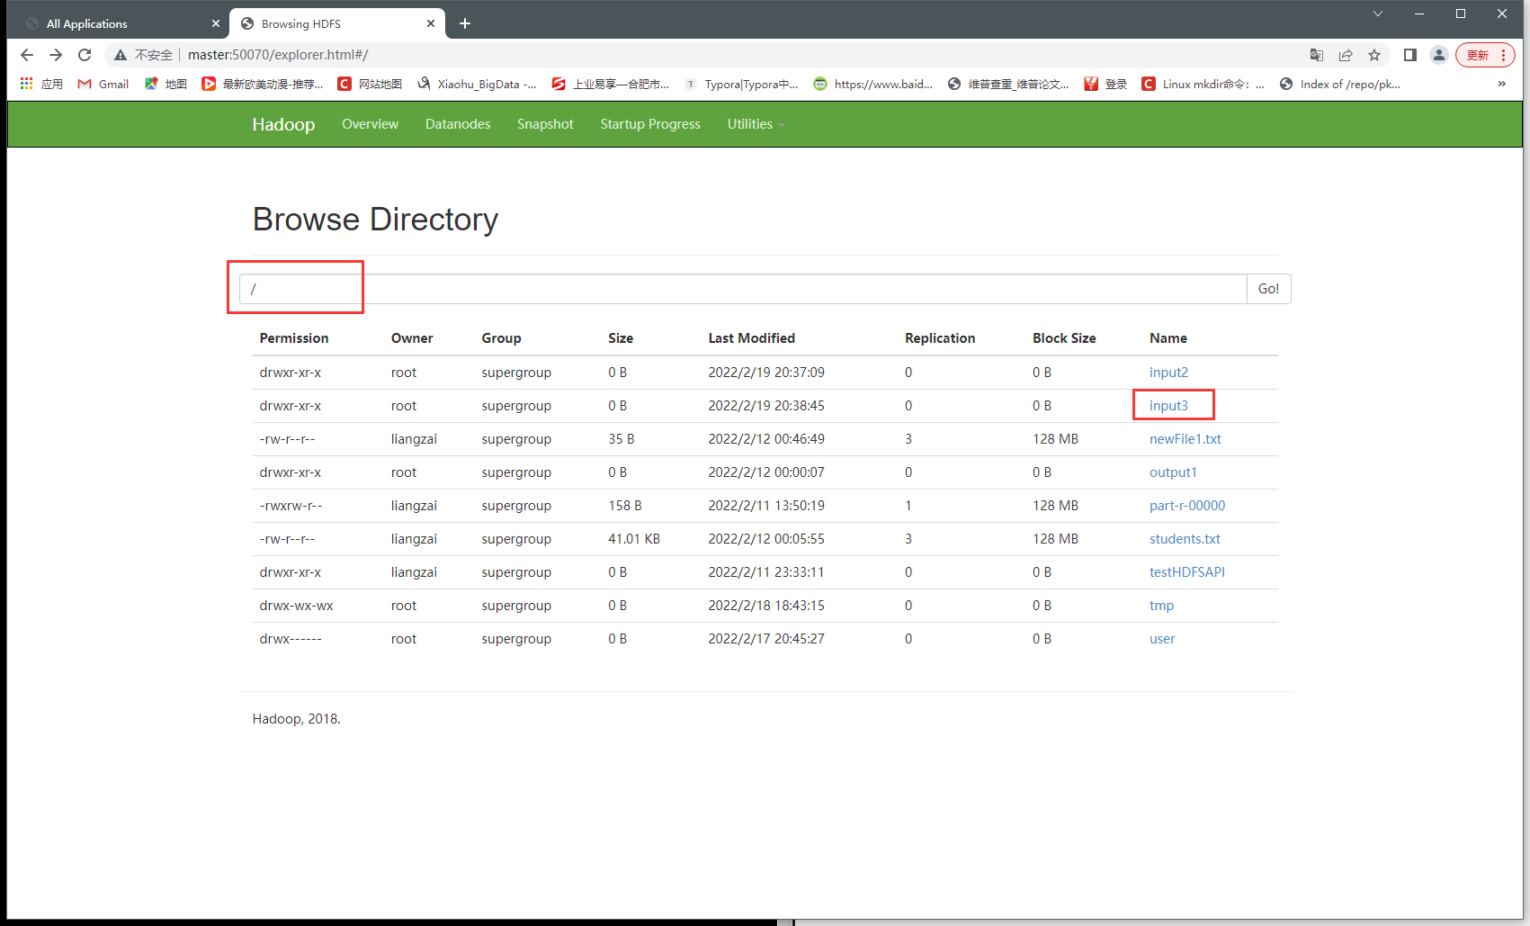Open the 地图 maps bookmark
The height and width of the screenshot is (926, 1530).
(x=166, y=84)
